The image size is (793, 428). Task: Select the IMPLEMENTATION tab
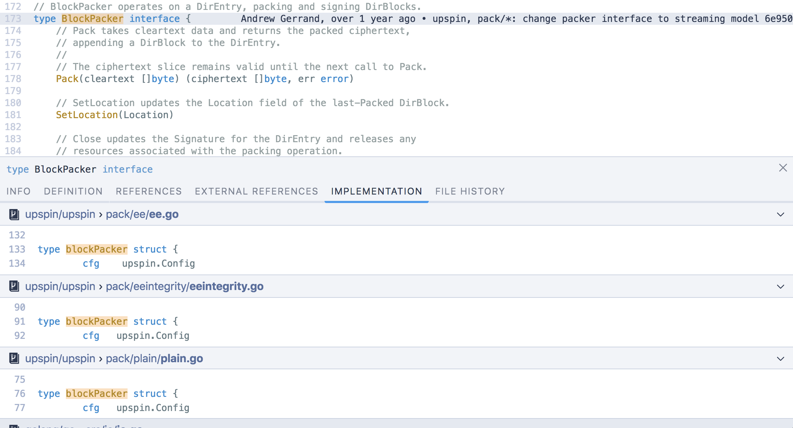click(377, 191)
